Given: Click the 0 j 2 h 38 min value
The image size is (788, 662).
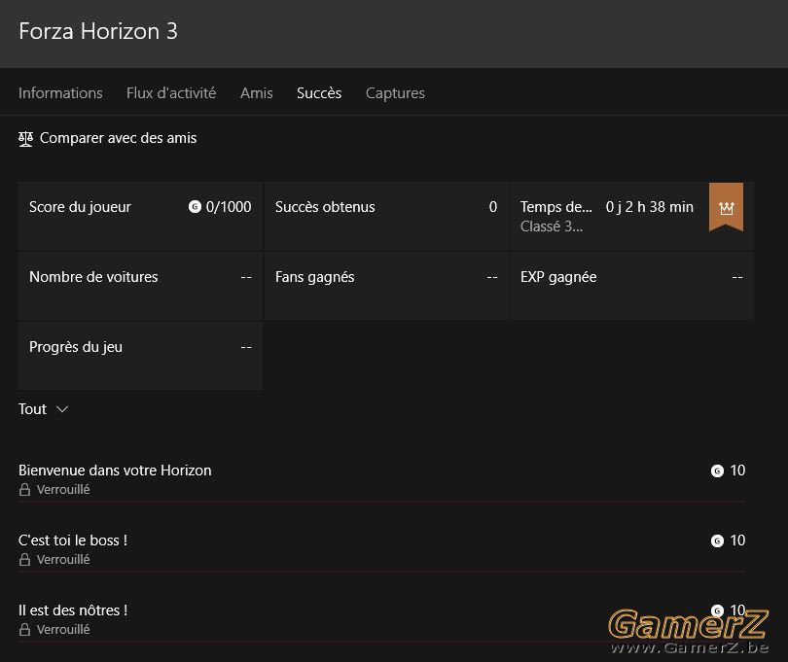Looking at the screenshot, I should point(649,207).
